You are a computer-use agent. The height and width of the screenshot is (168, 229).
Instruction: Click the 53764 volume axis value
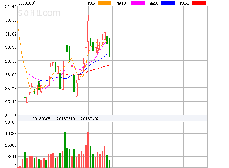(11, 122)
